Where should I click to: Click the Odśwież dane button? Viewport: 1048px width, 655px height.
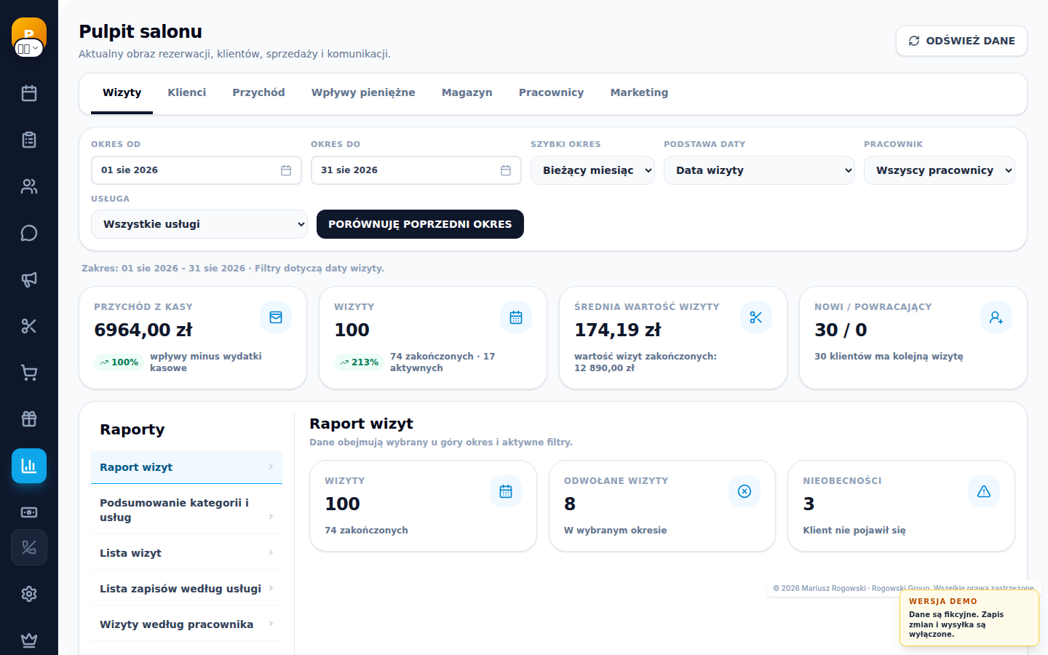(x=961, y=41)
